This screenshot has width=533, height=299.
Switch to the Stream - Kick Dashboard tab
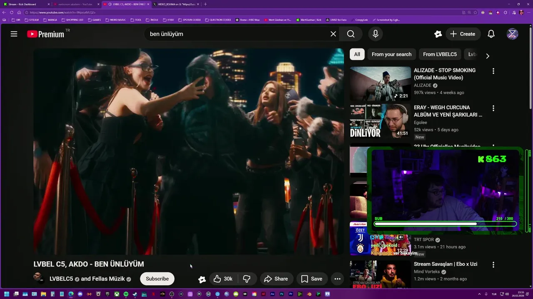tap(26, 4)
